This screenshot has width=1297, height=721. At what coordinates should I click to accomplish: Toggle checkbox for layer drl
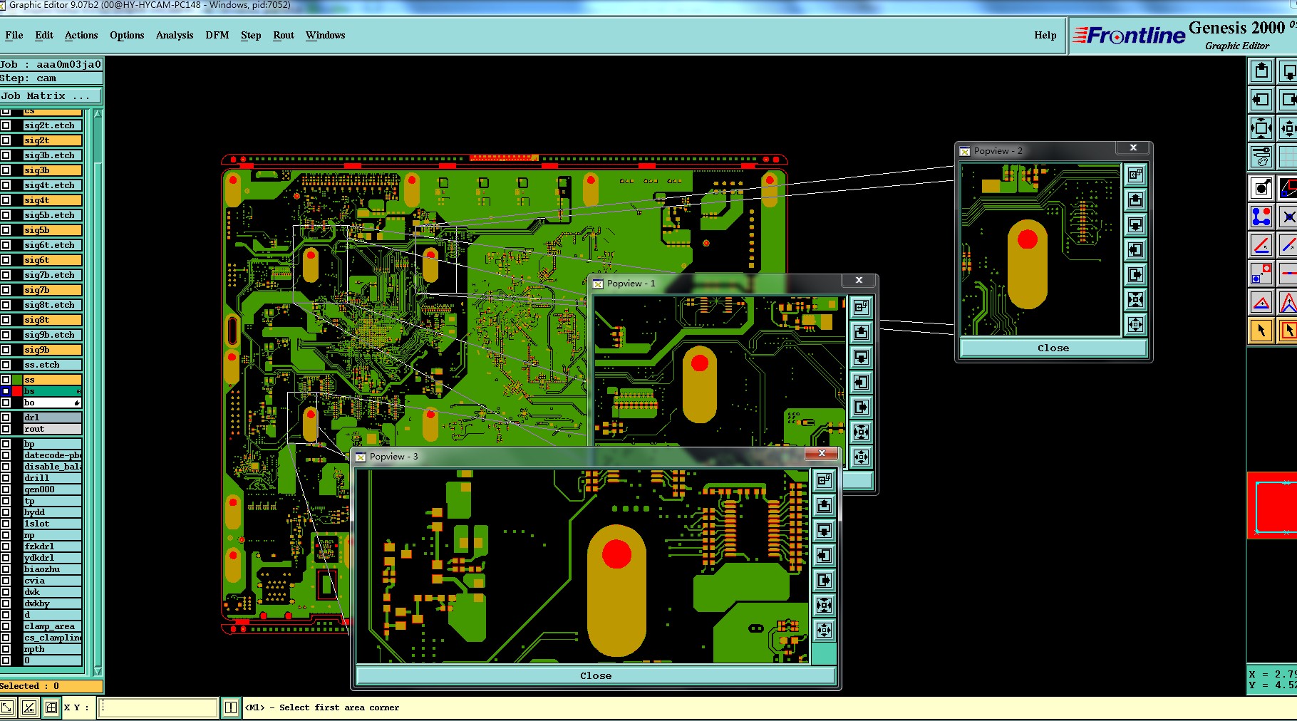[x=6, y=417]
